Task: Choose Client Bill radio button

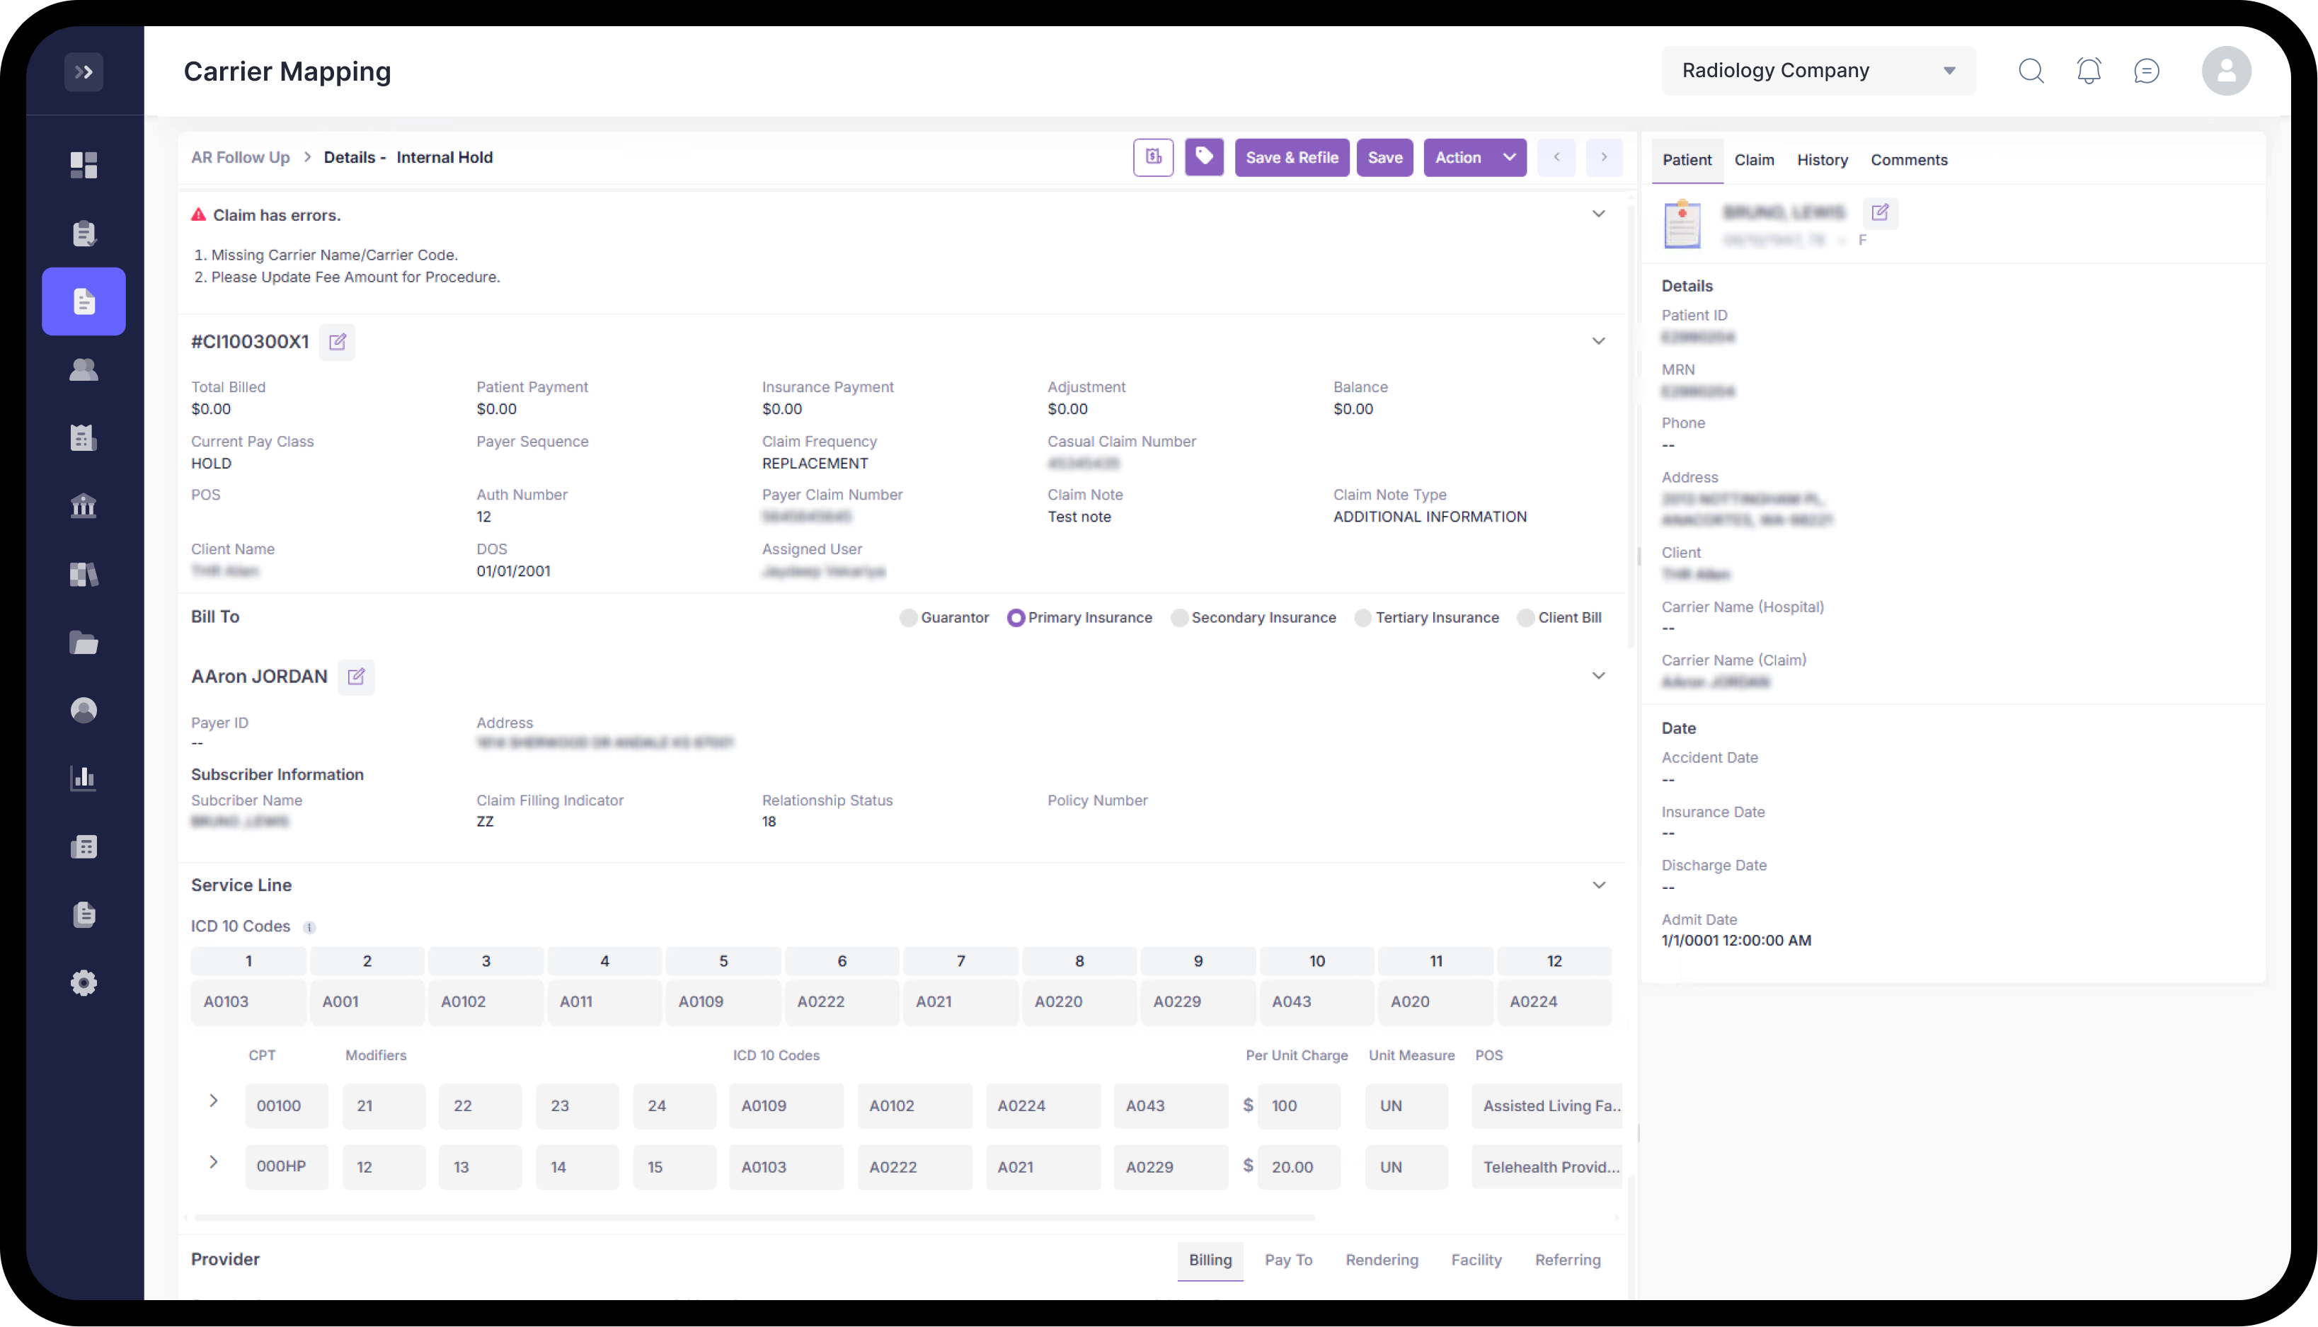Action: [x=1525, y=618]
